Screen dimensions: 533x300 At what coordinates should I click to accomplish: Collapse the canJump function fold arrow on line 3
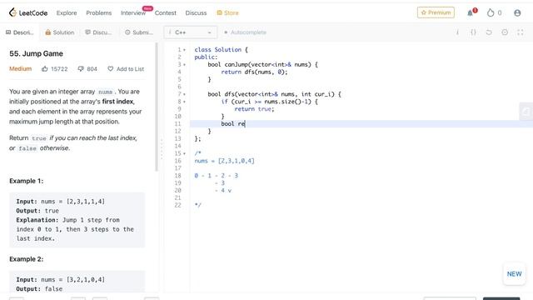click(185, 65)
